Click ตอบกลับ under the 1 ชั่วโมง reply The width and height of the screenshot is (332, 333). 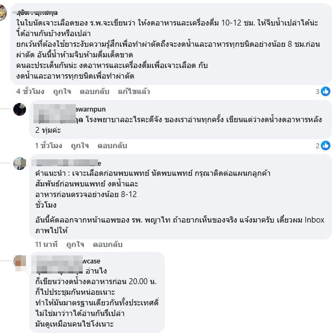(112, 146)
